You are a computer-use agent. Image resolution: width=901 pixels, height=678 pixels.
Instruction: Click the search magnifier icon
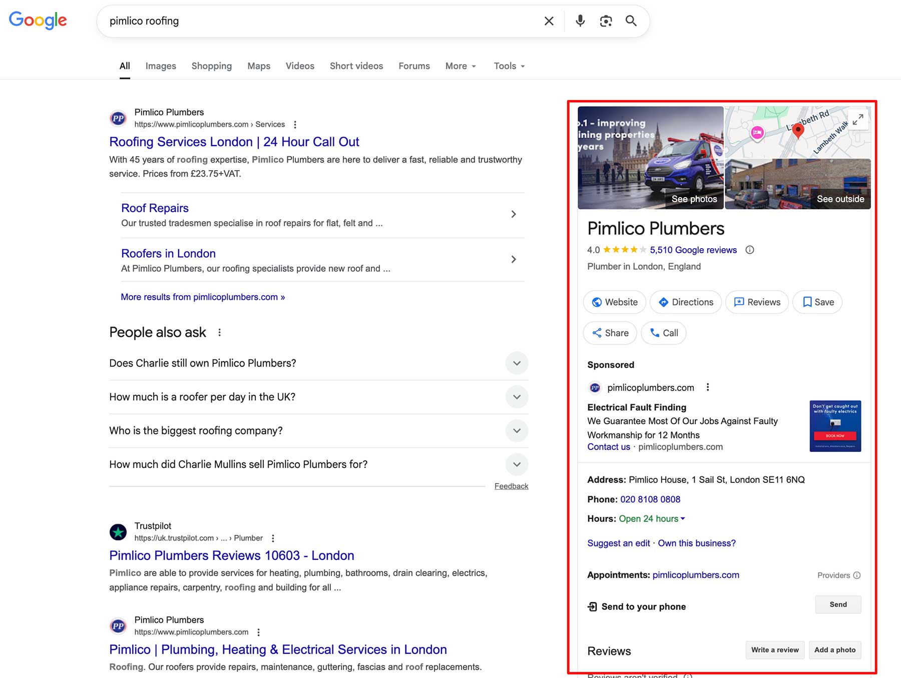[631, 21]
